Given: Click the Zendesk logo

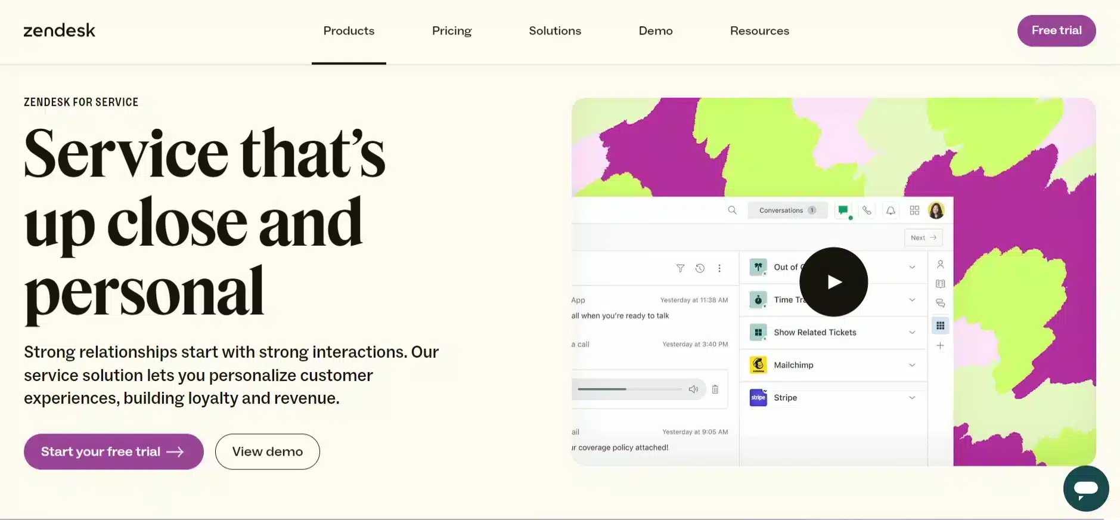Looking at the screenshot, I should 59,30.
